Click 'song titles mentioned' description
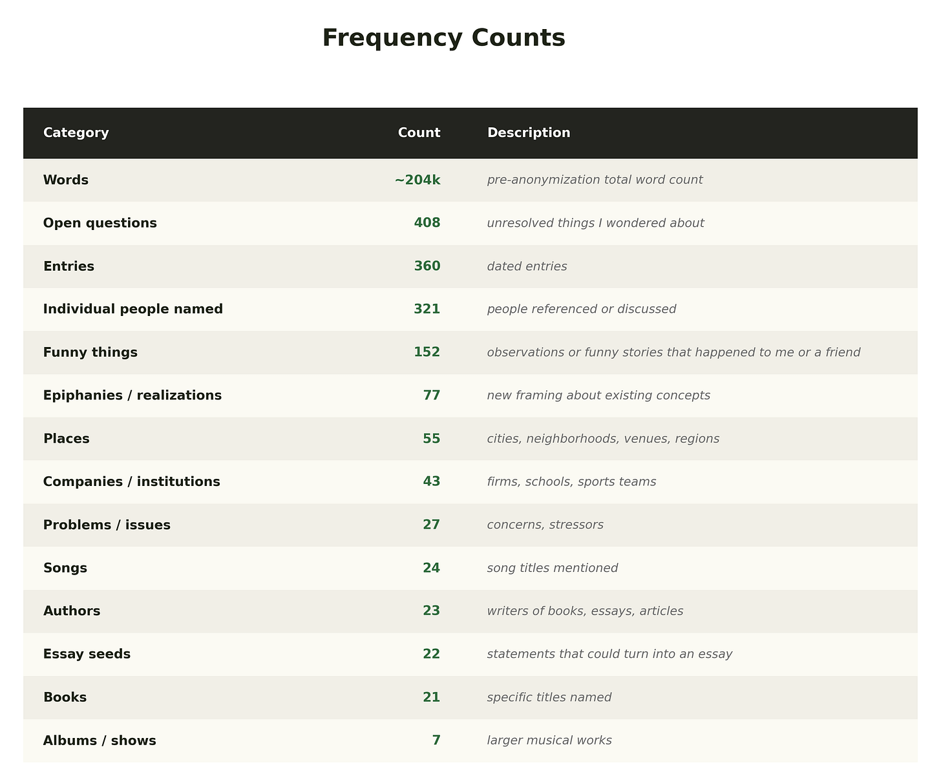The height and width of the screenshot is (769, 941). pos(553,568)
